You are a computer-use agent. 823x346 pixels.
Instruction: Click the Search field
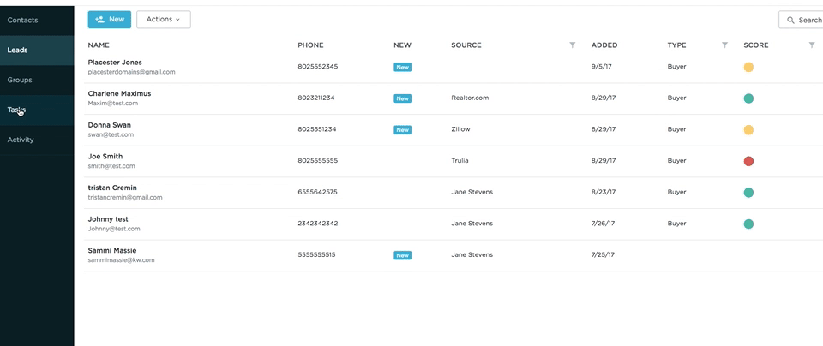pos(801,20)
